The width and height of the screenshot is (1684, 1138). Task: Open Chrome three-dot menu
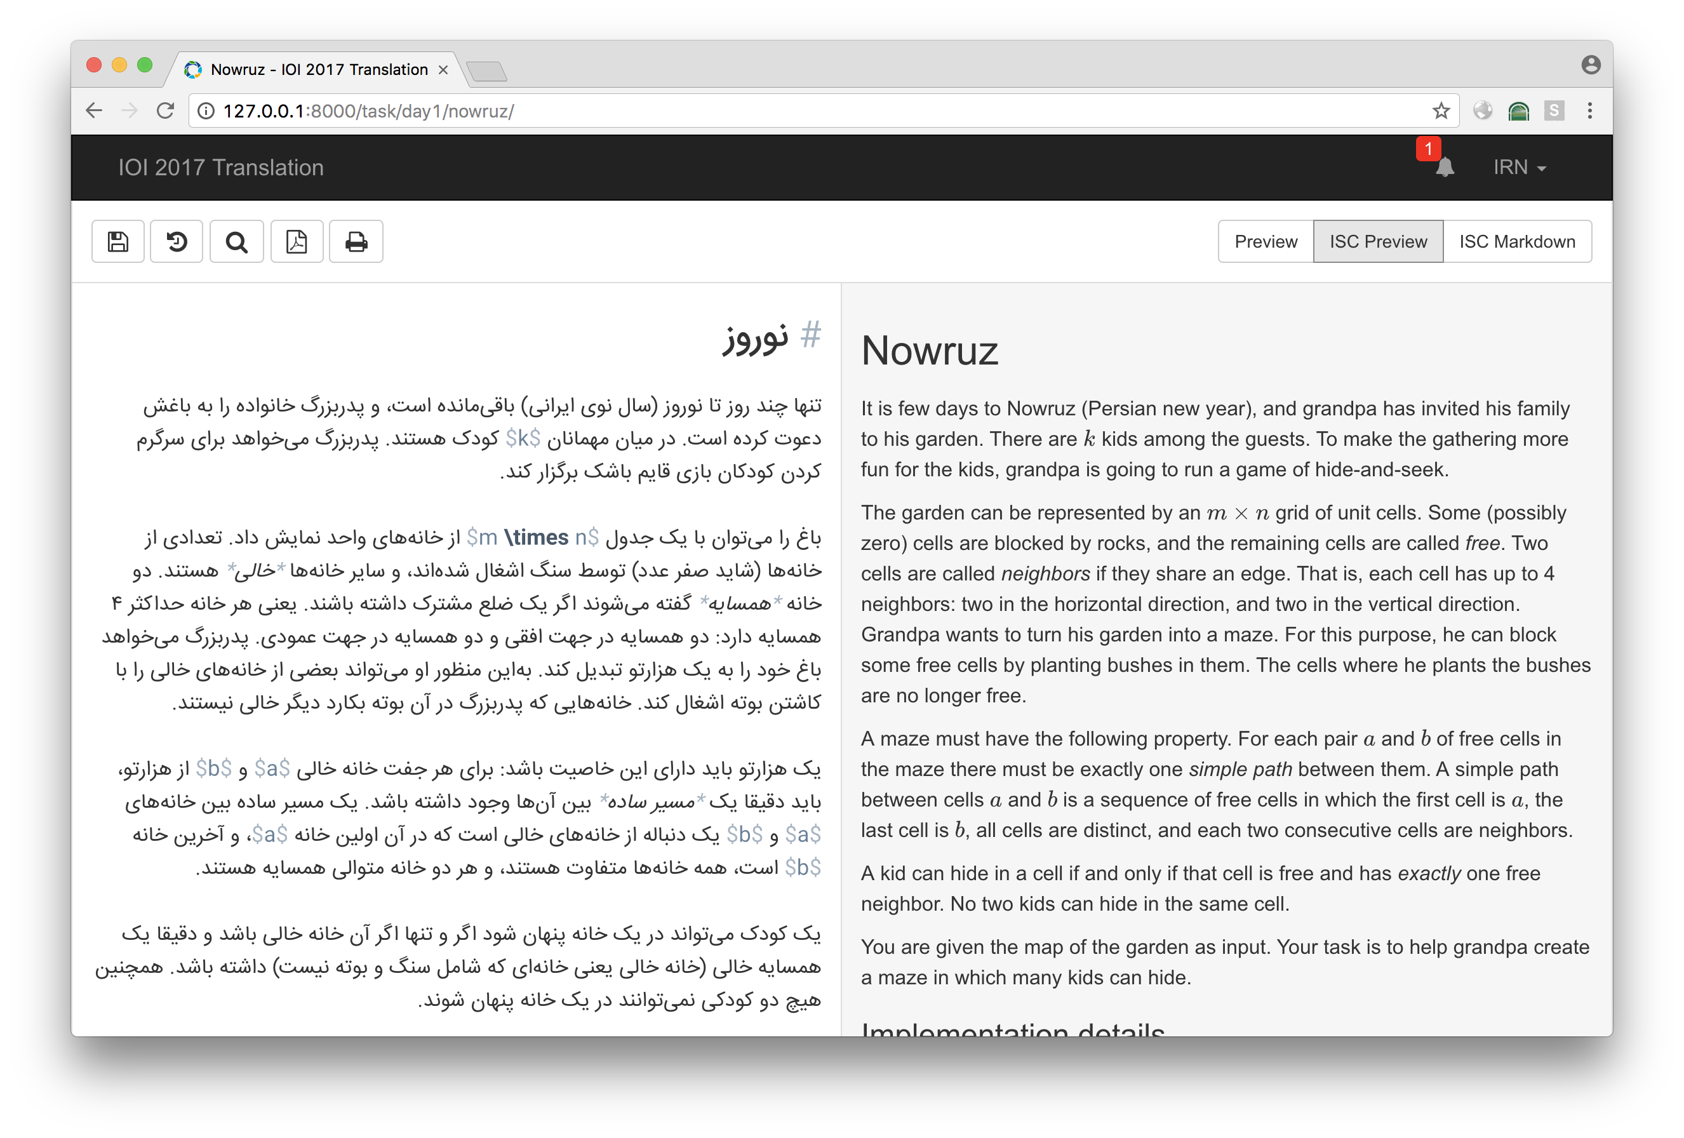[1590, 111]
